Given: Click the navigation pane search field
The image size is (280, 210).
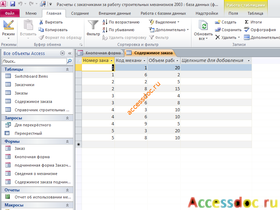Looking at the screenshot, I should tap(34, 61).
